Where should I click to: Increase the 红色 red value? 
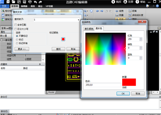141,38
